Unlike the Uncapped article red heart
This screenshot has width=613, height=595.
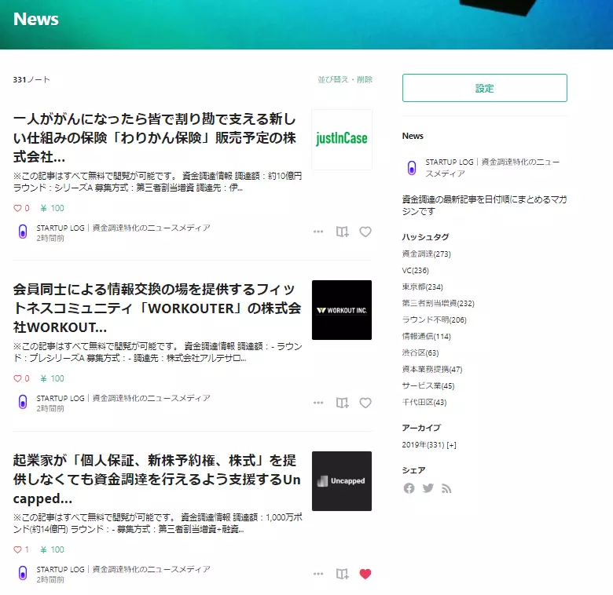[365, 574]
